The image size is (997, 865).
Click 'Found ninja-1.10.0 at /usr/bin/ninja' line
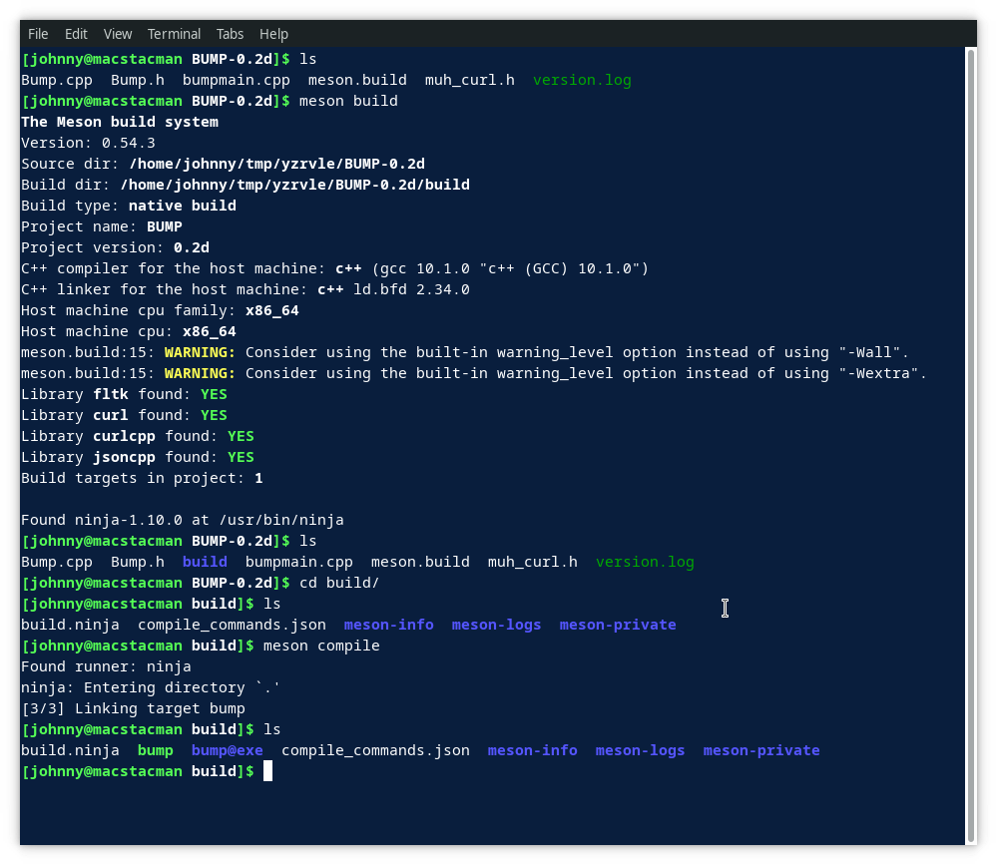[183, 521]
